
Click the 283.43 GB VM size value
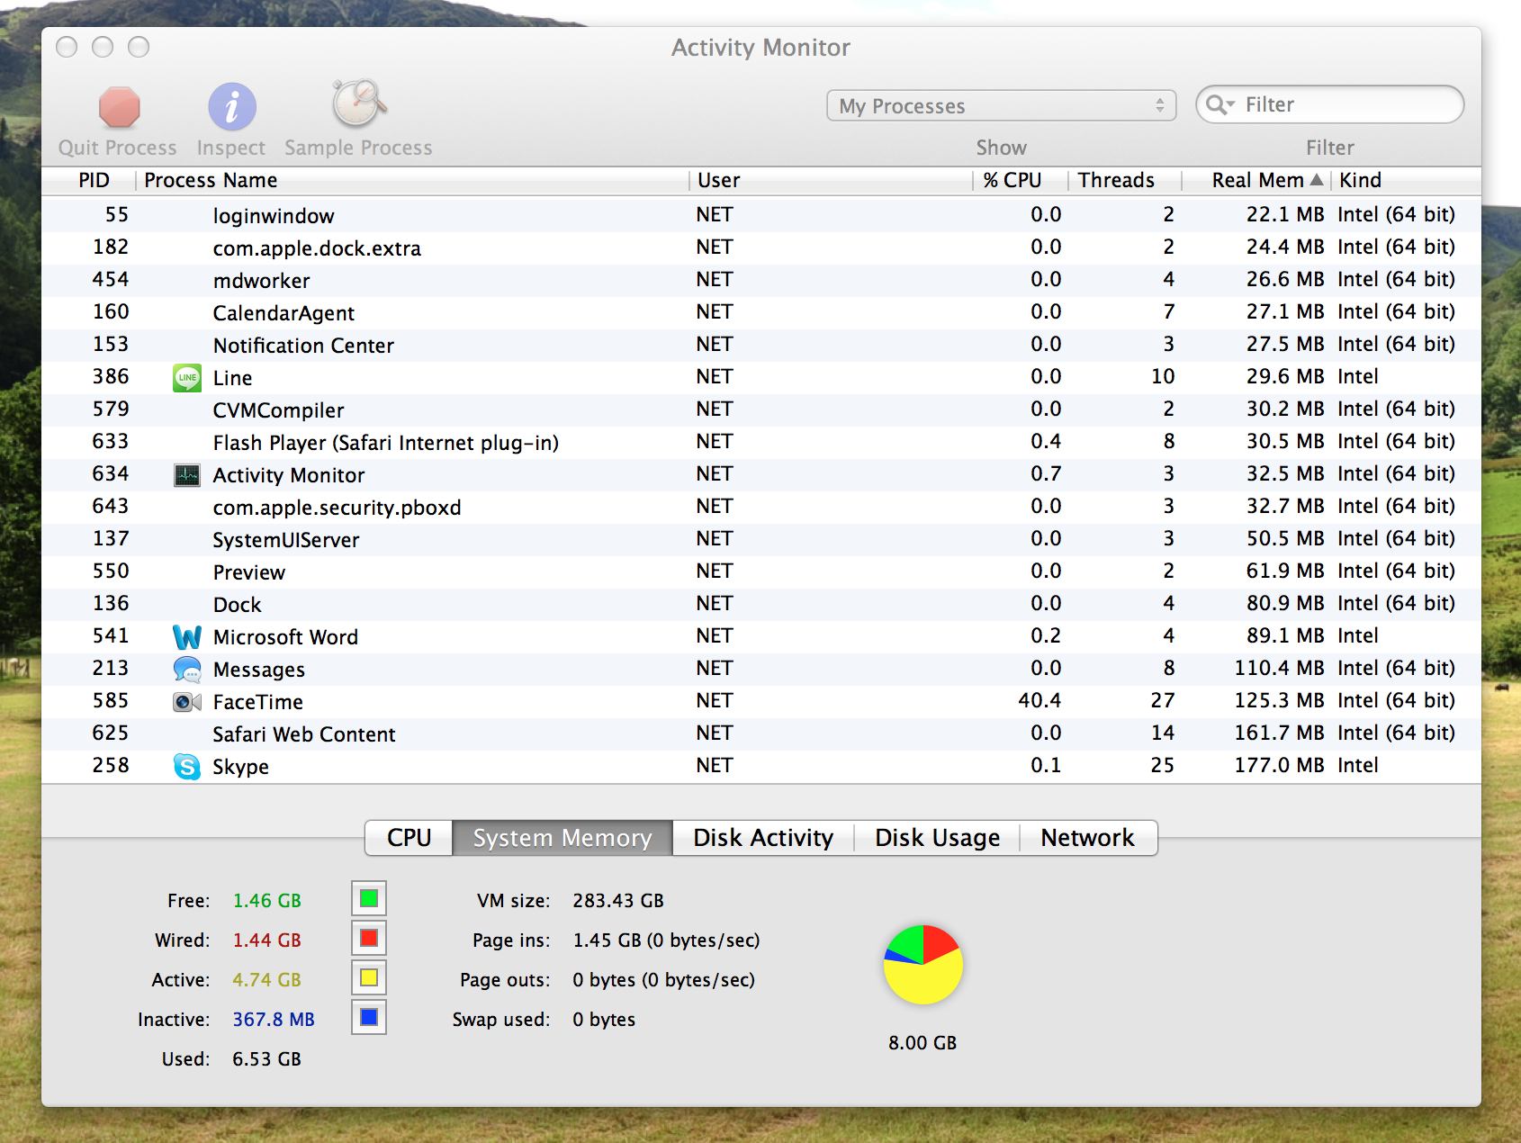pyautogui.click(x=618, y=901)
